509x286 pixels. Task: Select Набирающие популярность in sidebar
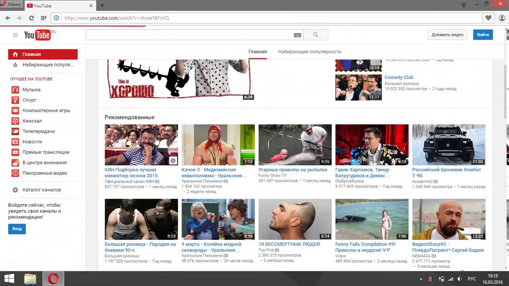coord(43,65)
